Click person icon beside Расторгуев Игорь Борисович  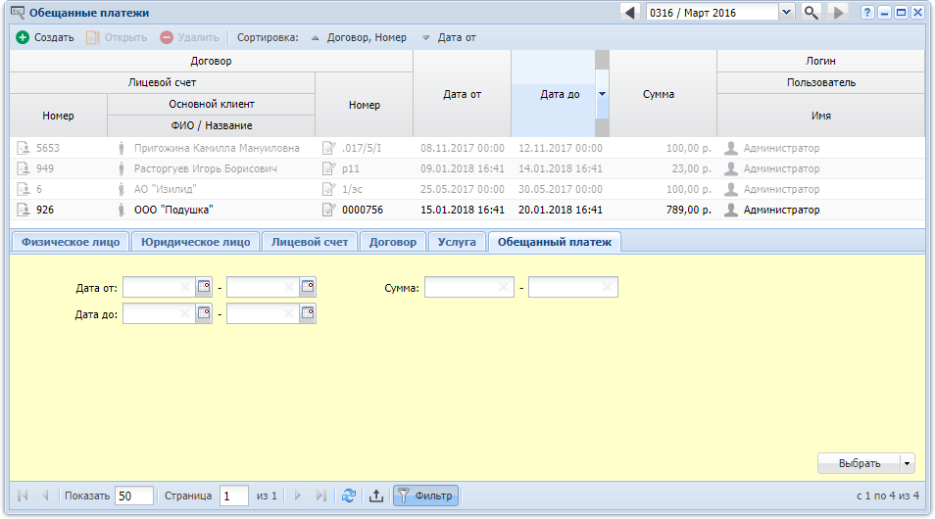coord(122,168)
